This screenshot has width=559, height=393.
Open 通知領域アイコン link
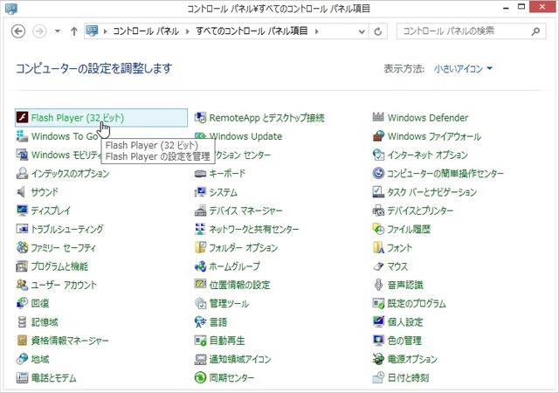[x=240, y=359]
